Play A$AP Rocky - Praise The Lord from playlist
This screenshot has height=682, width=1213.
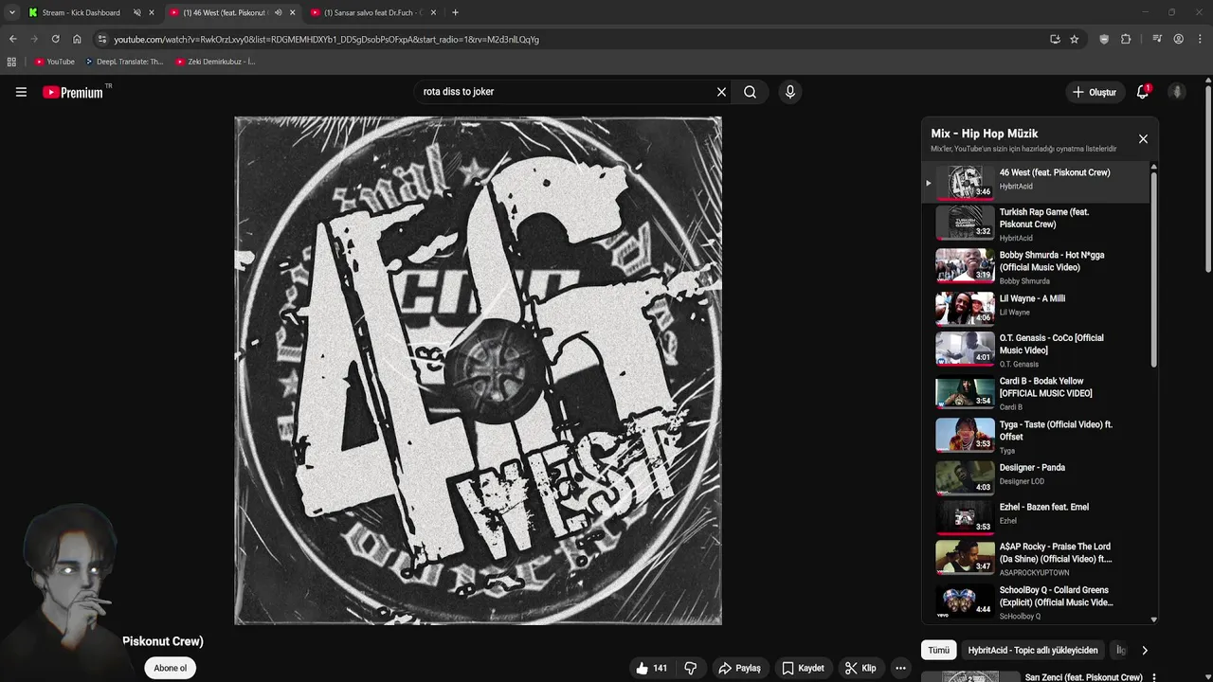1037,559
